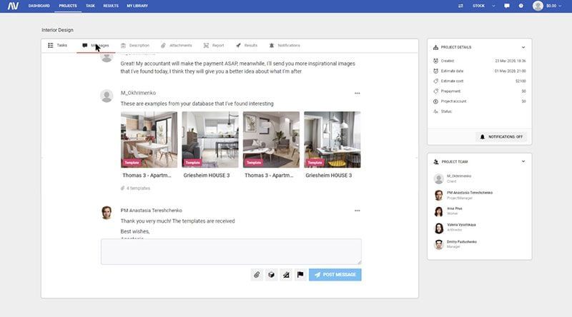Open the chat icon in the top bar

pyautogui.click(x=507, y=6)
